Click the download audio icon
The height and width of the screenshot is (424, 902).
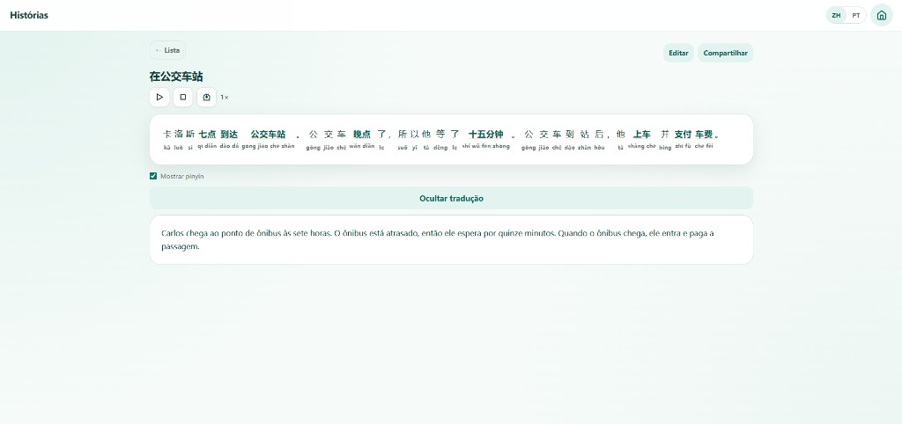(206, 97)
